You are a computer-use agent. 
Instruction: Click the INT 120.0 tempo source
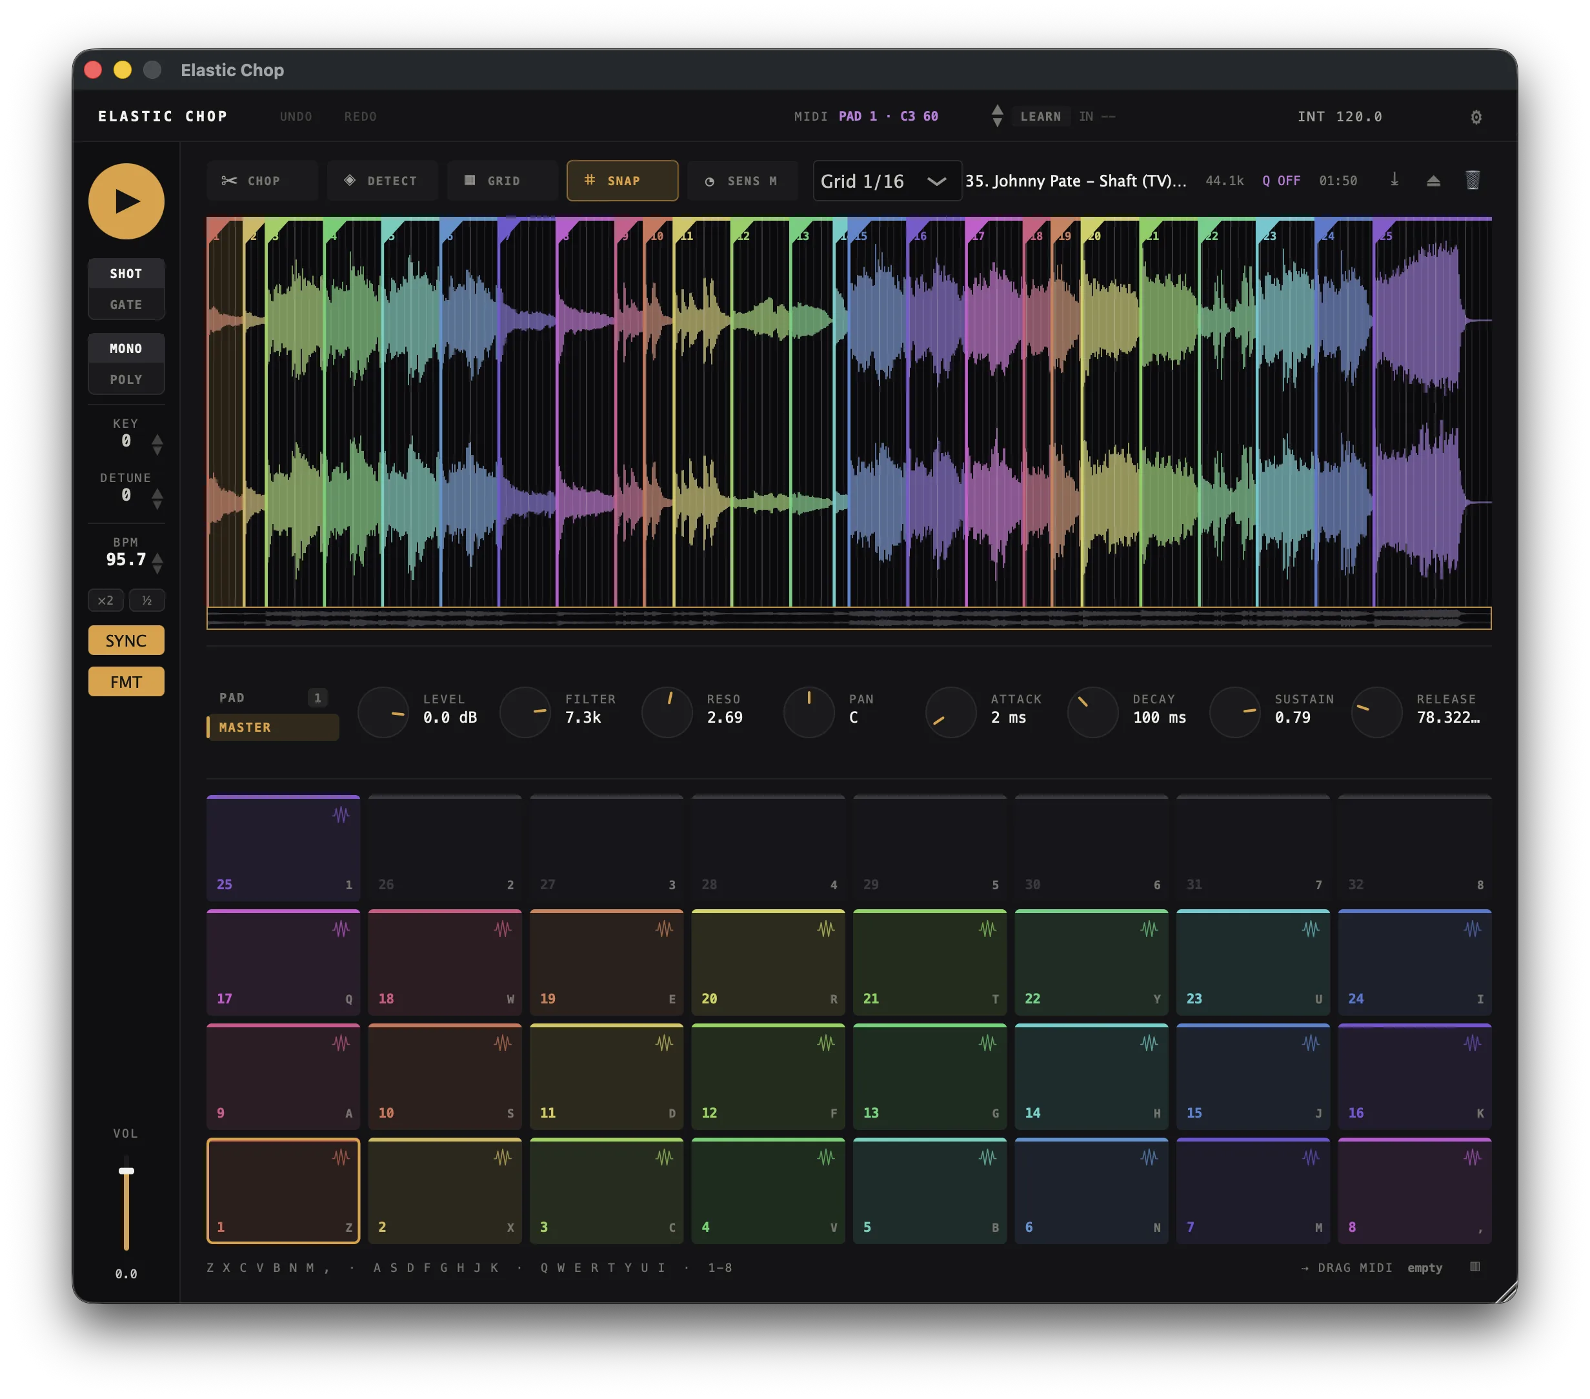tap(1340, 117)
